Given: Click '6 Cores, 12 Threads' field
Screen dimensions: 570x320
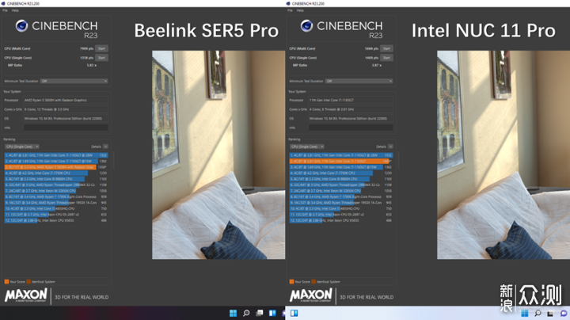Looking at the screenshot, I should [x=66, y=109].
